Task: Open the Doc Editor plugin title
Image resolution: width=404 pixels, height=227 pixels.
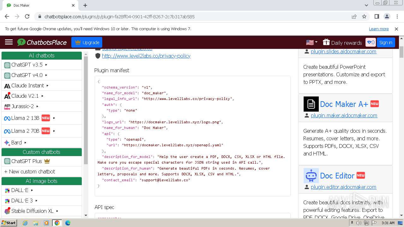Action: click(337, 176)
